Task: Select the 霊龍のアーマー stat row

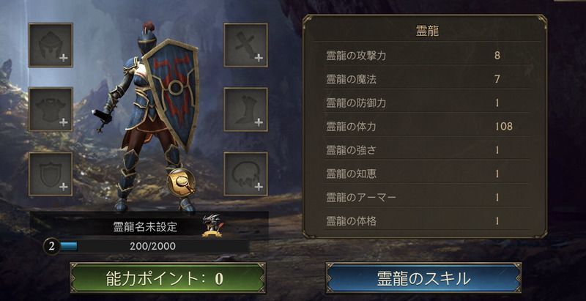Action: 427,198
